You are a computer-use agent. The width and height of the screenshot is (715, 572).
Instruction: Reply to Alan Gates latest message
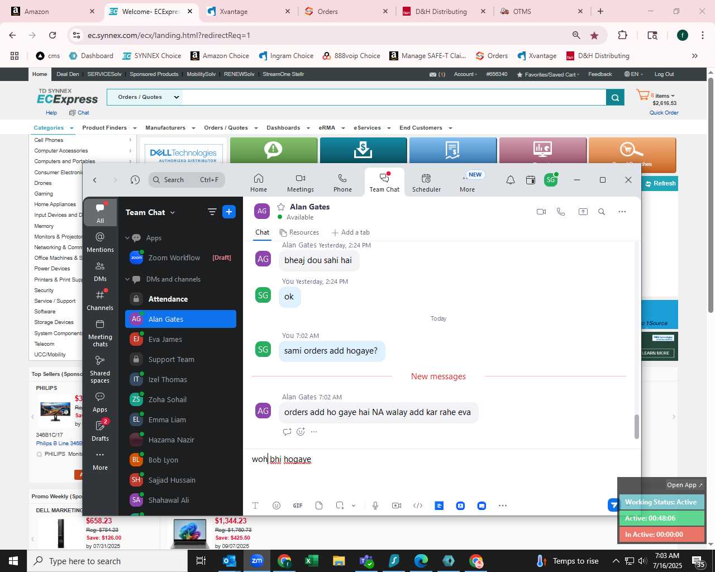click(287, 431)
